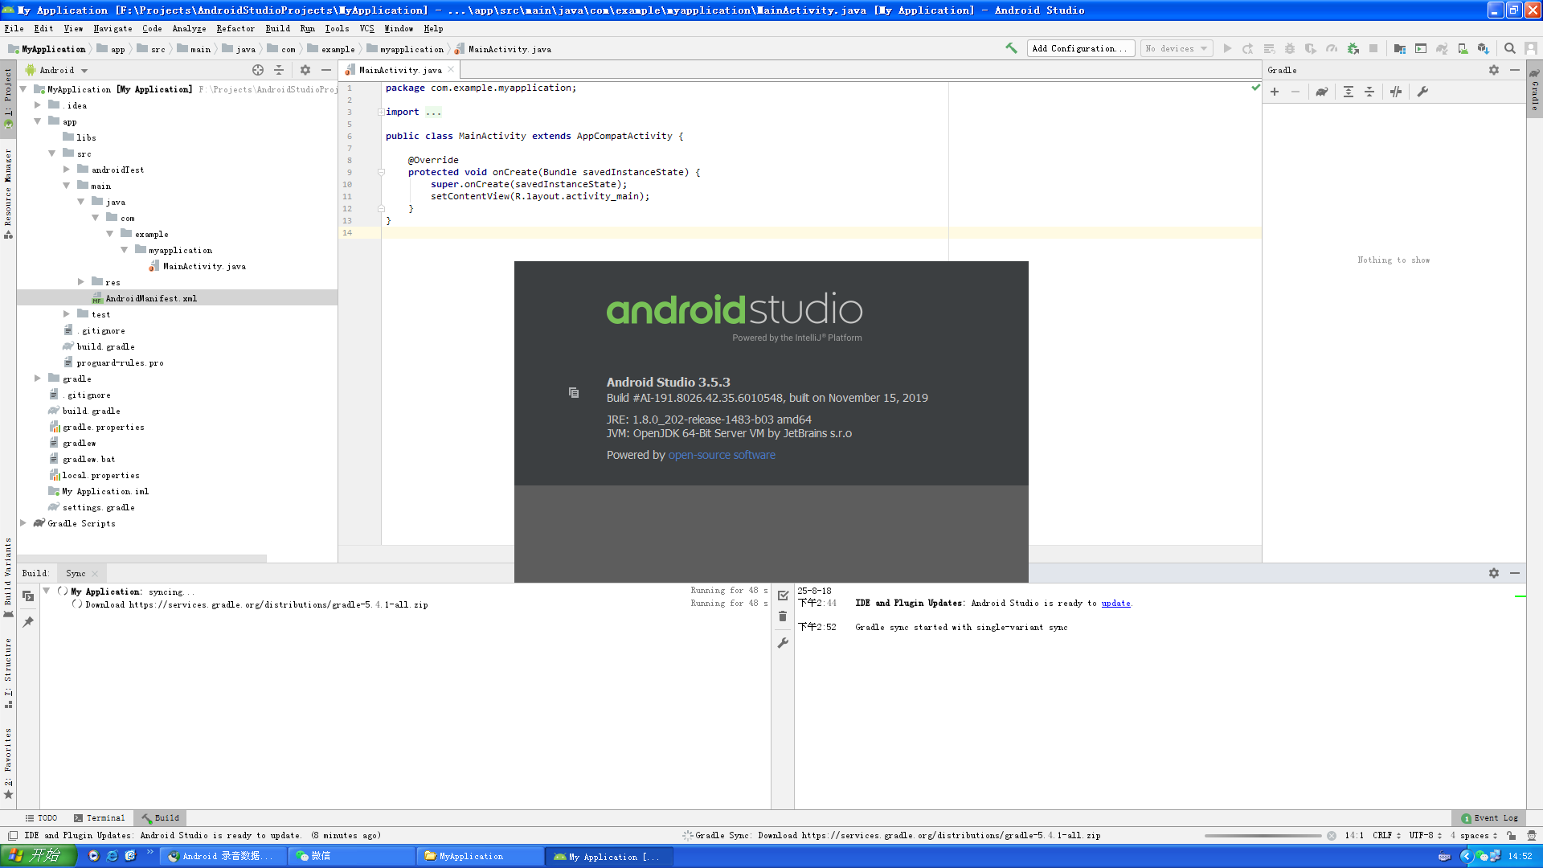Click the pin tab icon in Build panel
The image size is (1543, 868).
(x=28, y=622)
